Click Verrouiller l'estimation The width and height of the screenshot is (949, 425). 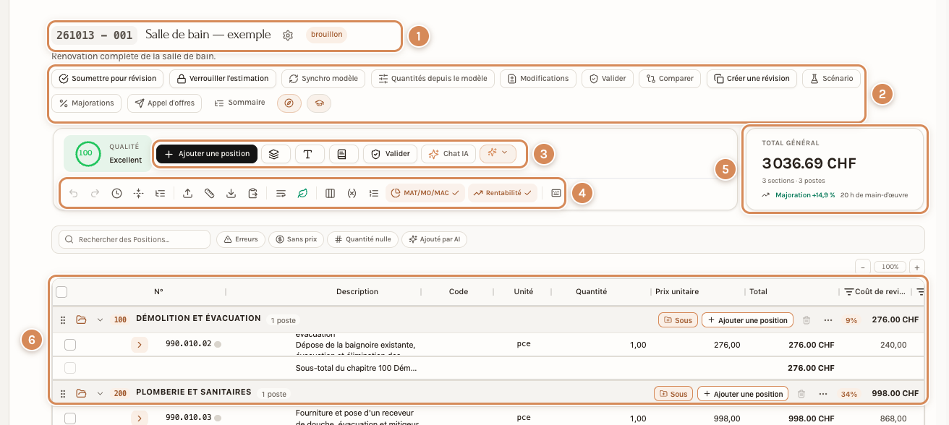point(223,78)
